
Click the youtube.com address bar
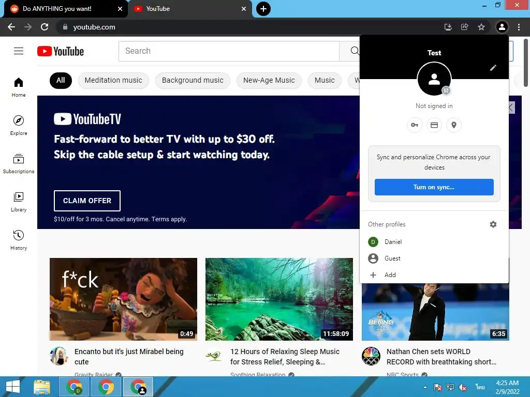[250, 27]
